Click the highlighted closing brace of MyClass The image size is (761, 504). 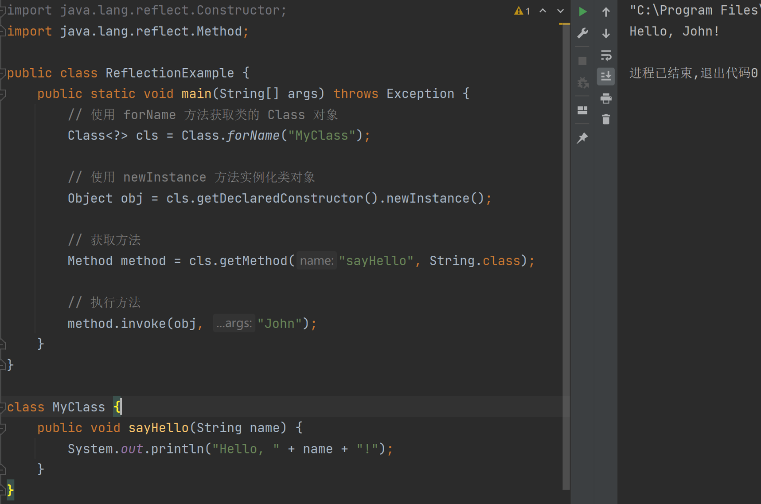(x=10, y=490)
